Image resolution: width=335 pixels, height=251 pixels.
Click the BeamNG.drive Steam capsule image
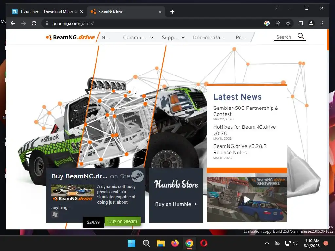point(73,193)
